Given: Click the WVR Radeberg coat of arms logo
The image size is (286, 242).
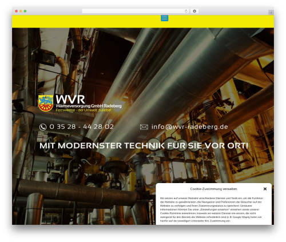Looking at the screenshot, I should pyautogui.click(x=46, y=103).
